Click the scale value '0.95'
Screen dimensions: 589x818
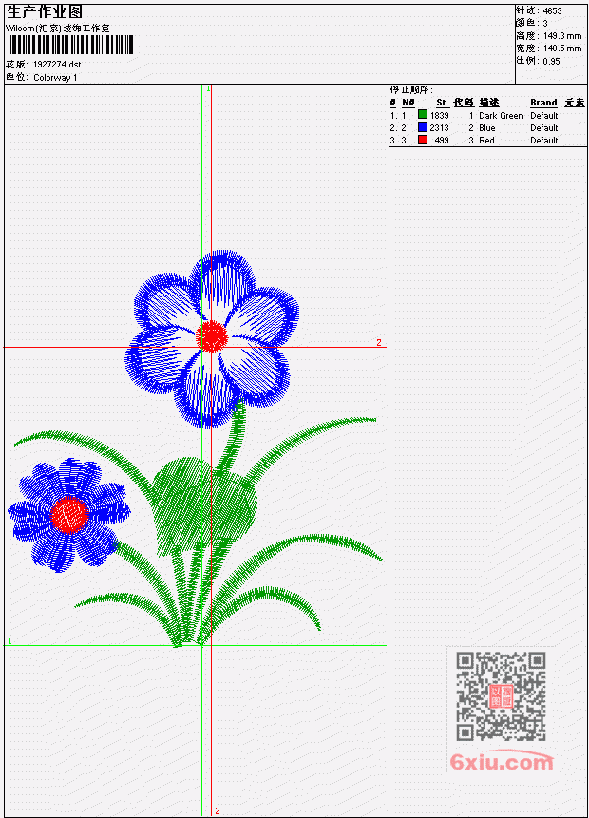(x=551, y=61)
